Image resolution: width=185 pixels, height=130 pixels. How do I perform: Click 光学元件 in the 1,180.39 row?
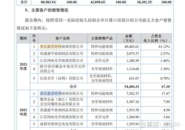(102, 61)
